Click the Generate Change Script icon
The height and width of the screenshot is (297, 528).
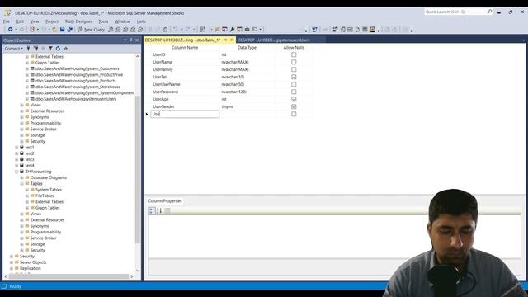[x=314, y=30]
